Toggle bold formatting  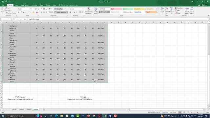19,12
